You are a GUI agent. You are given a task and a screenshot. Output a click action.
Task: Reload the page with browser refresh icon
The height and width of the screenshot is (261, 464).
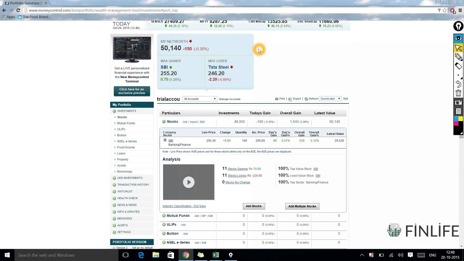[18, 10]
